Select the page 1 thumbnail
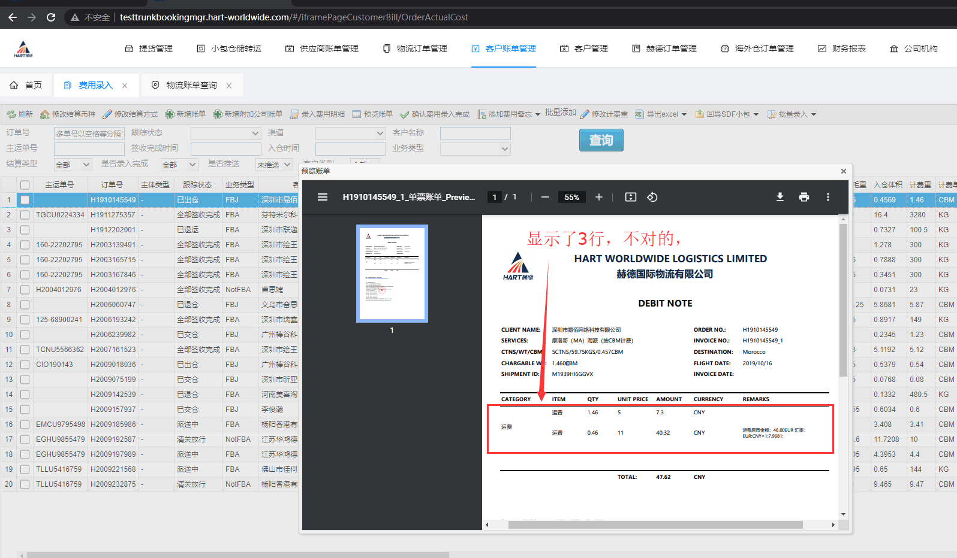The height and width of the screenshot is (558, 957). pos(392,274)
